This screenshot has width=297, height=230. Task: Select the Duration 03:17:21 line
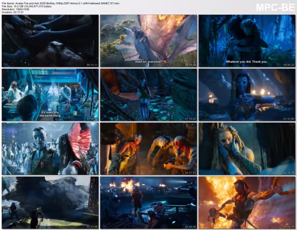click(13, 12)
